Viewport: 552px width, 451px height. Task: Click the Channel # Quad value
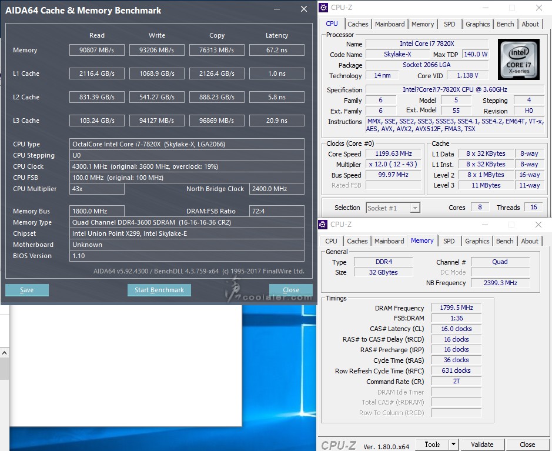pos(500,262)
